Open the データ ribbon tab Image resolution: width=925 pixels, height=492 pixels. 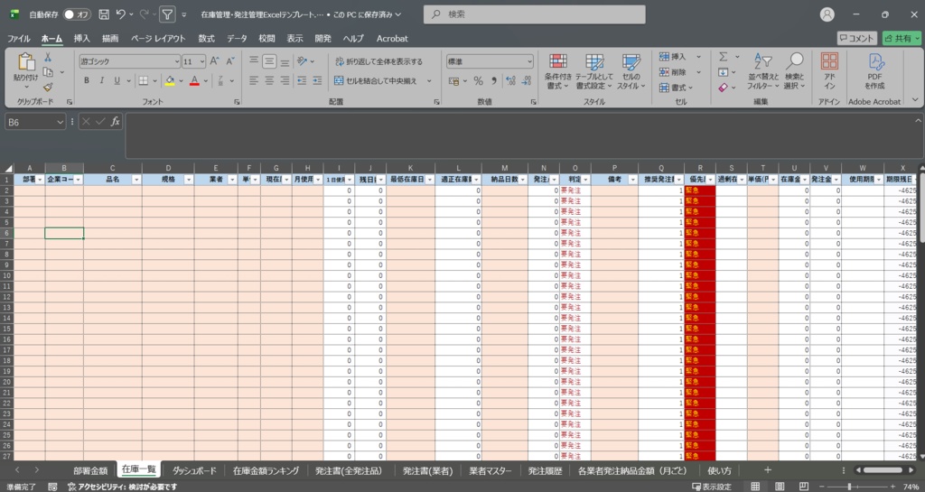(238, 38)
